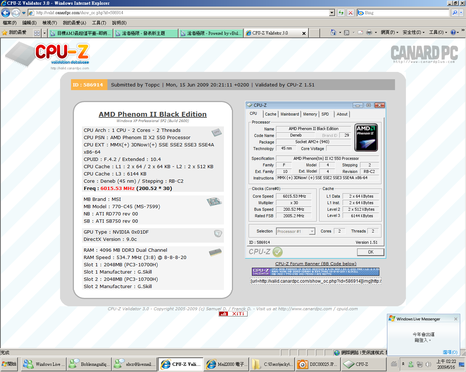Select the About tab in CPU-Z
466x372 pixels.
click(x=342, y=114)
